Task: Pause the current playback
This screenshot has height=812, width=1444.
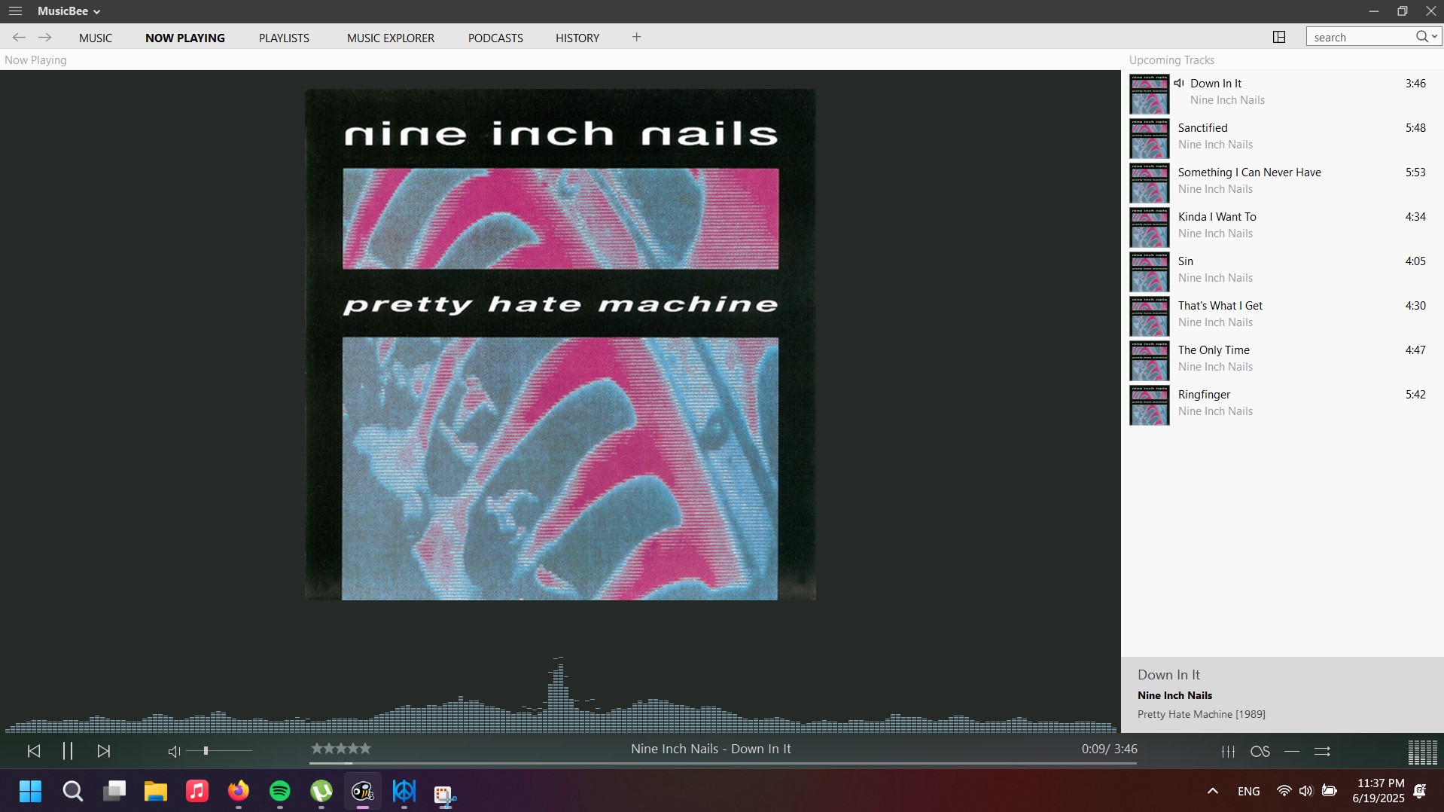Action: click(68, 751)
